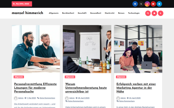The height and width of the screenshot is (108, 174).
Task: Open the Nachricht menu item
Action: click(110, 13)
